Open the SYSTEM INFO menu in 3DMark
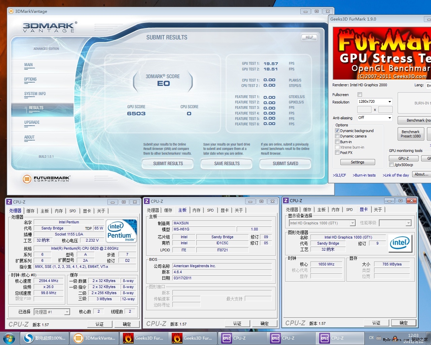This screenshot has width=431, height=345. (35, 94)
